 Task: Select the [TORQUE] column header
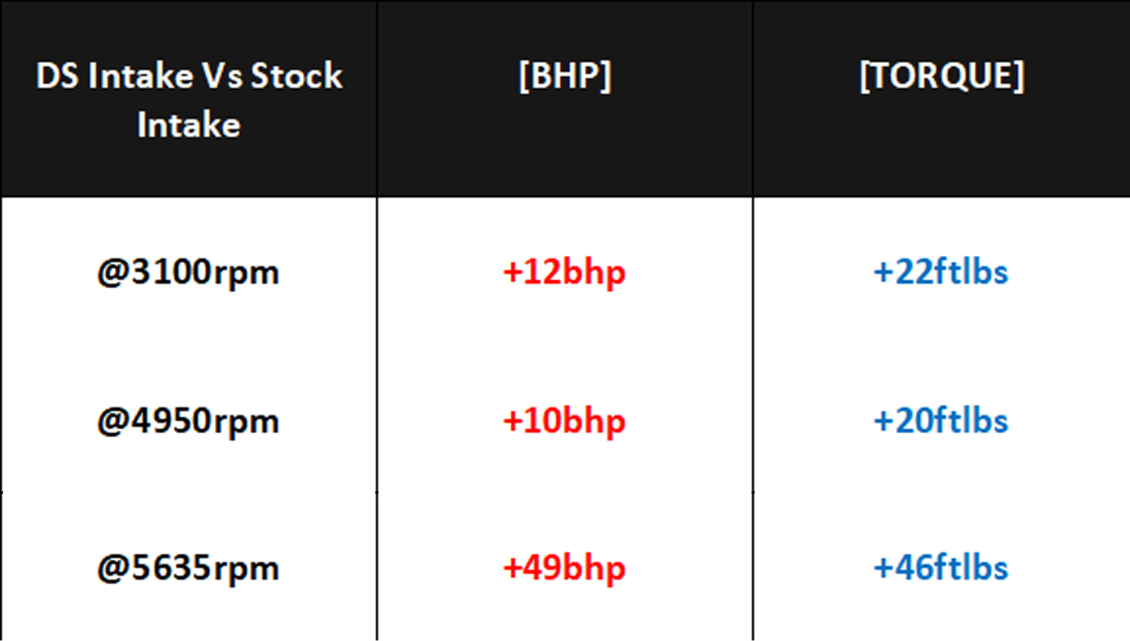[x=941, y=76]
